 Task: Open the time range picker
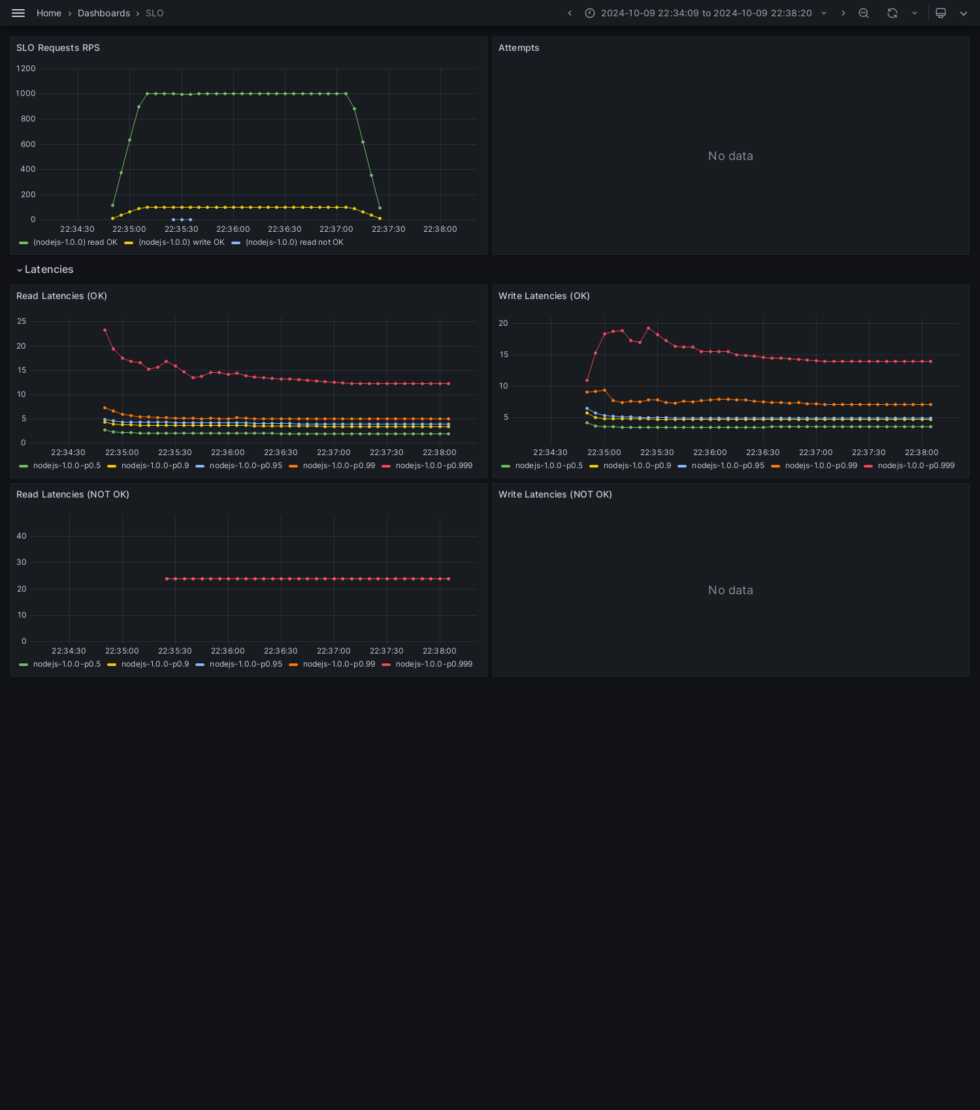point(706,13)
